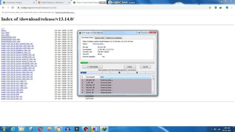
Task: Download node-v13.14.0-x64.msi link
Action: (x=12, y=90)
